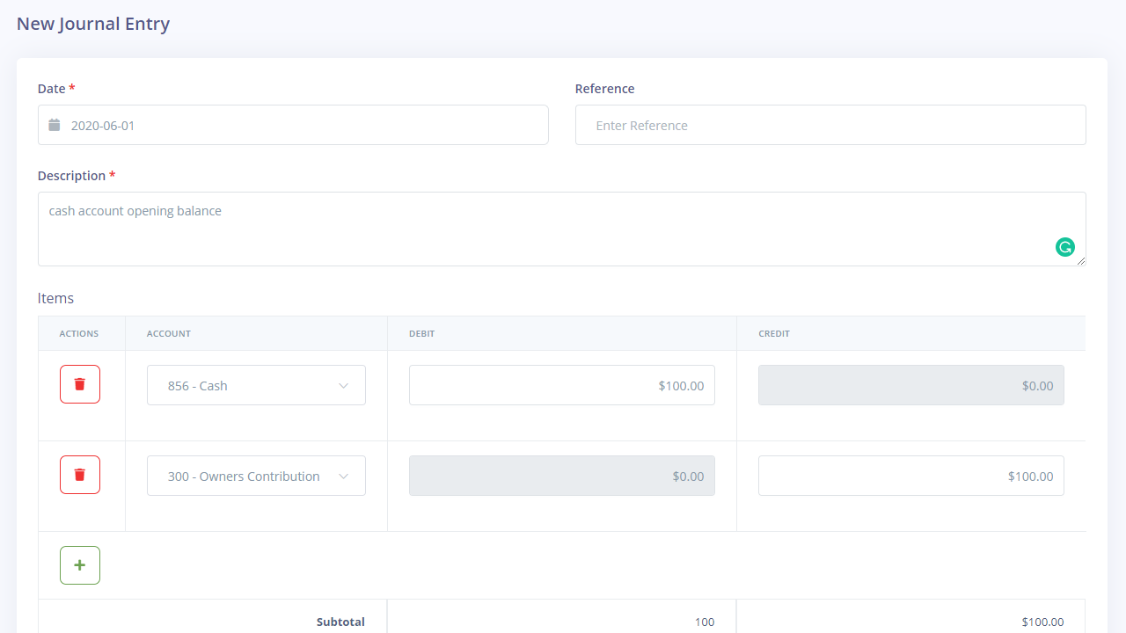This screenshot has height=633, width=1126.
Task: Click the Description field label
Action: tap(77, 176)
